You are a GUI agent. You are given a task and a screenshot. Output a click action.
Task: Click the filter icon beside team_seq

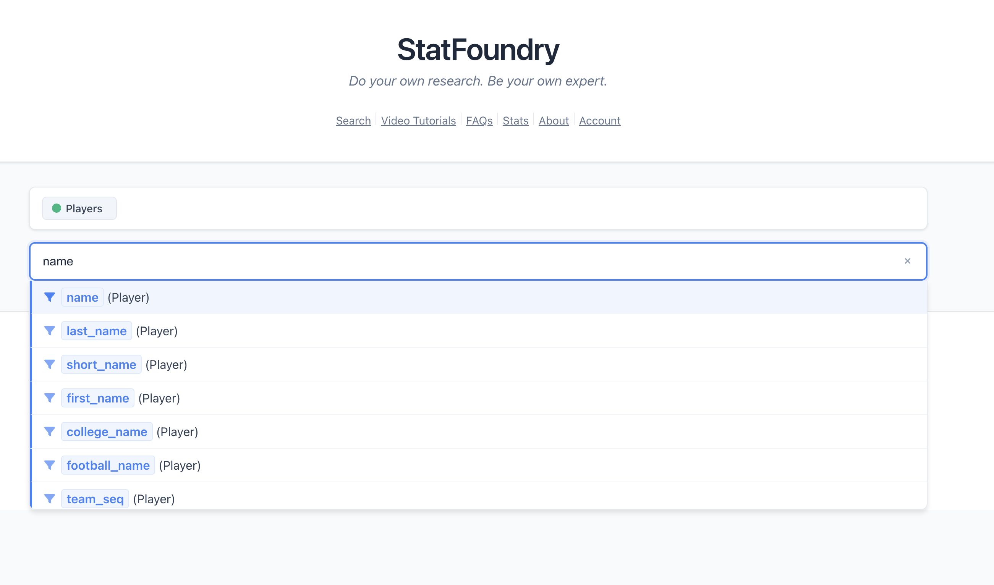pos(50,499)
